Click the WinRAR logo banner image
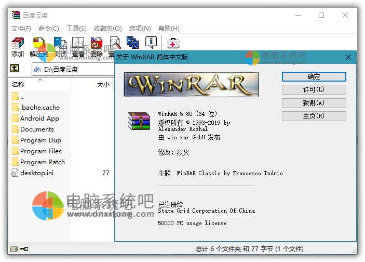365x262 pixels. (192, 84)
